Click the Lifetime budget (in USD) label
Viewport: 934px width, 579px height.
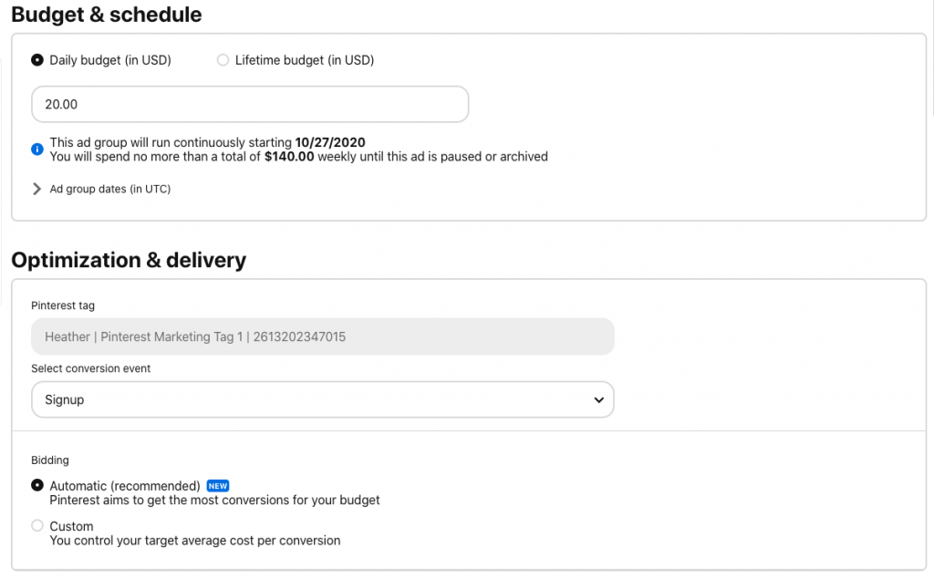click(304, 60)
